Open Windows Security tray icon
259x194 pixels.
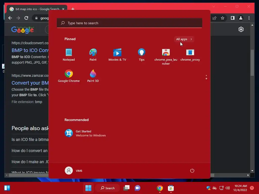208,188
